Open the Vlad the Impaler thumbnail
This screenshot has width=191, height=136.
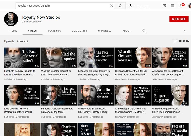click(x=59, y=58)
